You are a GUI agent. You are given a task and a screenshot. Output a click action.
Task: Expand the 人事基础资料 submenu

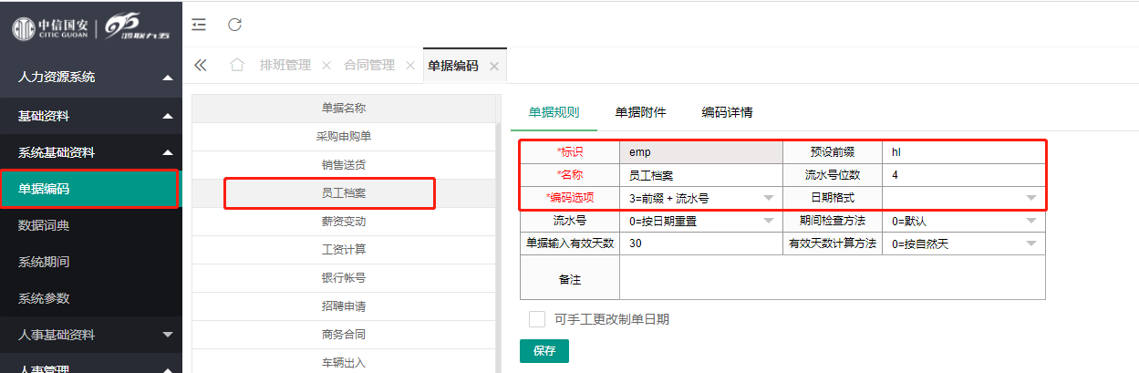pyautogui.click(x=91, y=335)
